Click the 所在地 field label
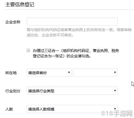The image size is (134, 118). pyautogui.click(x=11, y=73)
